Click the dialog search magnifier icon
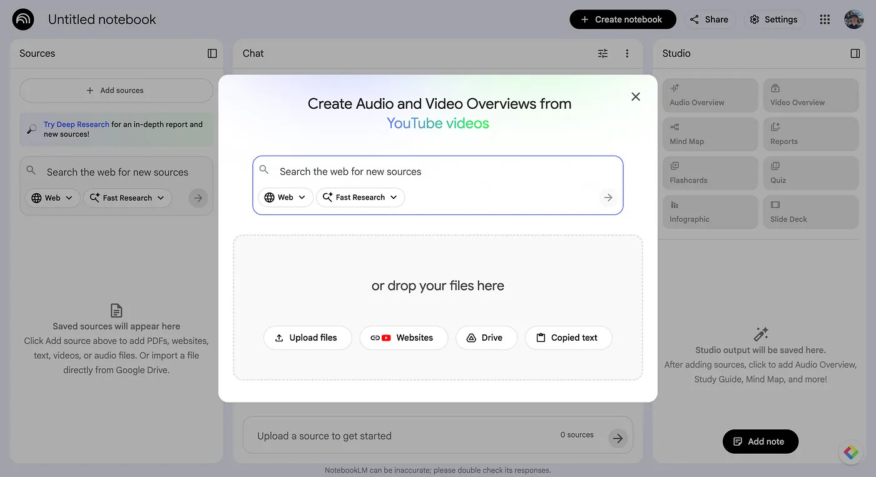The width and height of the screenshot is (876, 477). (264, 170)
